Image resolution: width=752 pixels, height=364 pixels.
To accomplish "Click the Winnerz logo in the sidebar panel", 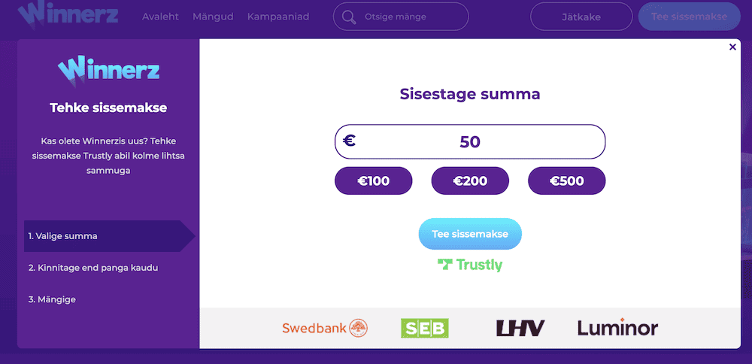I will coord(108,70).
